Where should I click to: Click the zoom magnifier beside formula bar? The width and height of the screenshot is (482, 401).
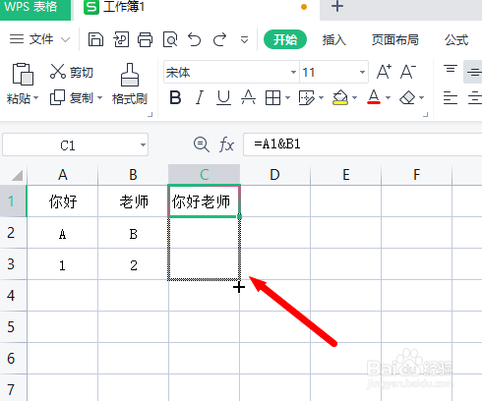[x=201, y=144]
